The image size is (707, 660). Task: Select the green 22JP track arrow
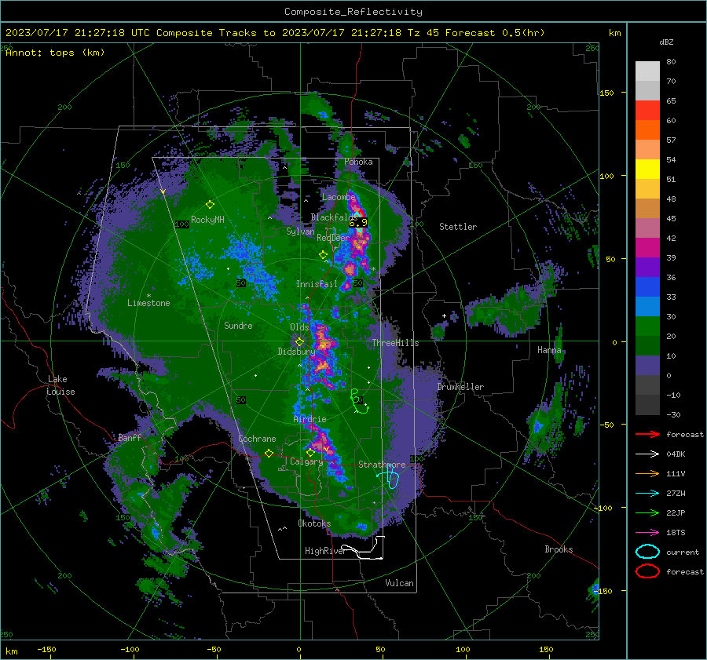647,512
